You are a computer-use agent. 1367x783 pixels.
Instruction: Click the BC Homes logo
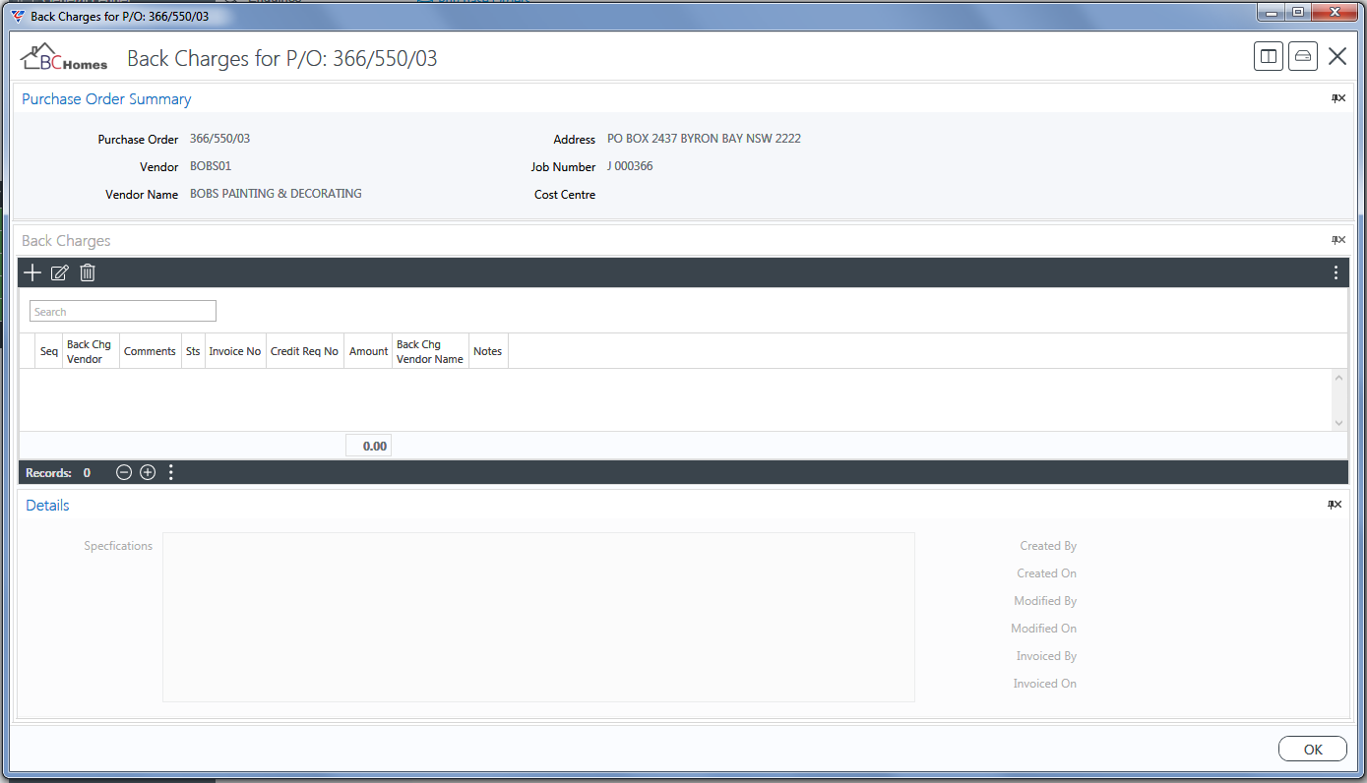64,57
